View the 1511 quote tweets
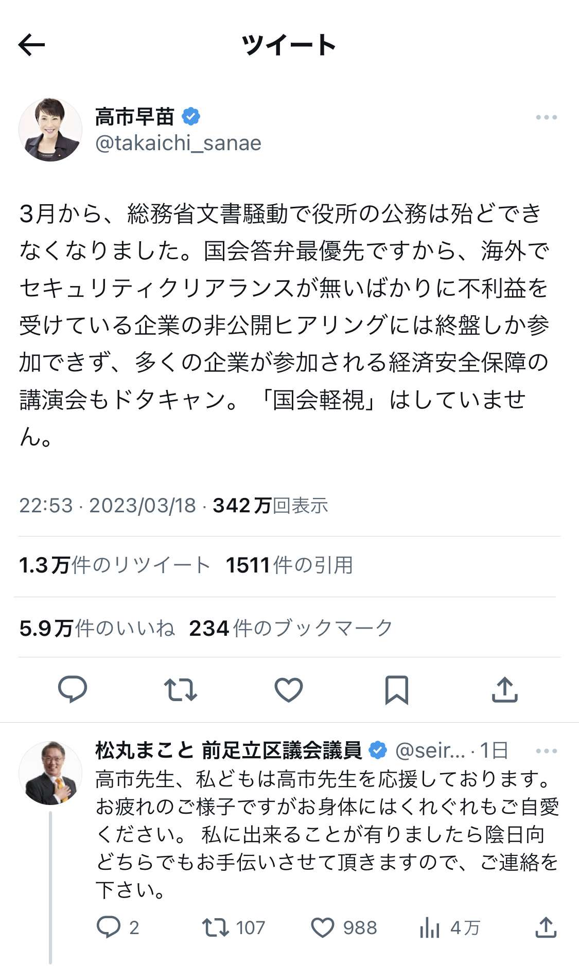Viewport: 579px width, 966px height. click(289, 565)
